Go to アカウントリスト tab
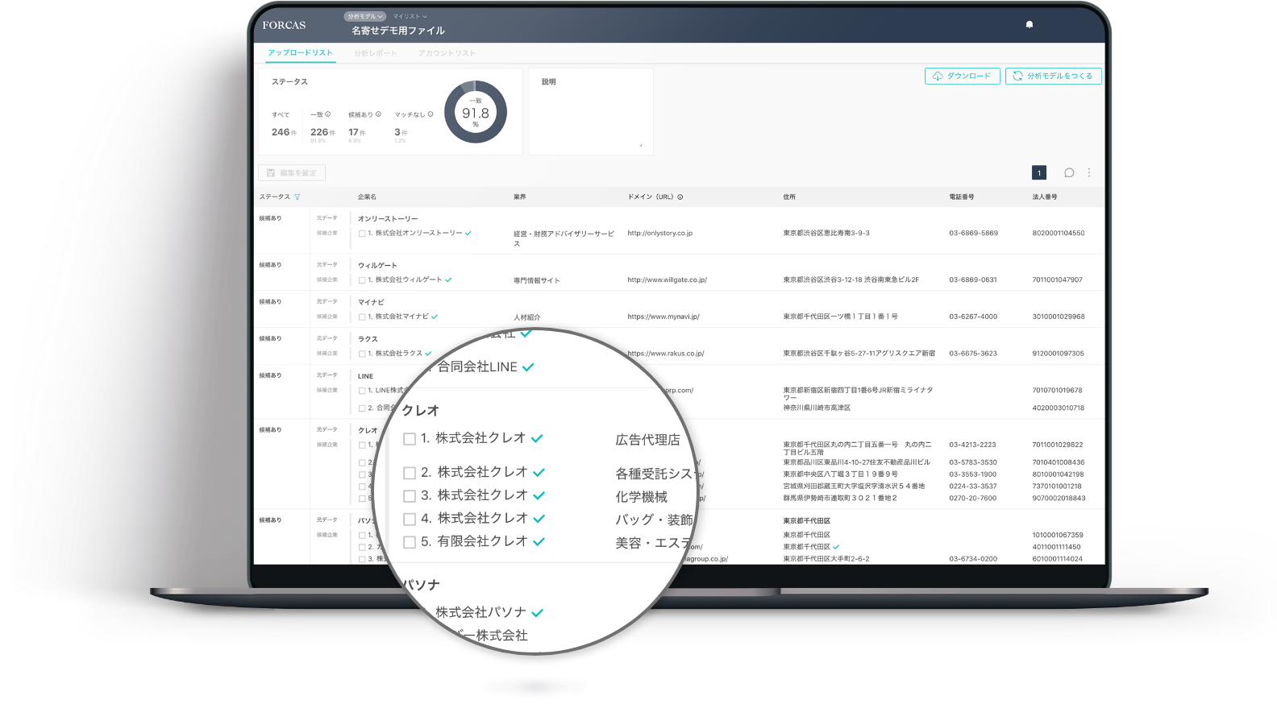Image resolution: width=1277 pixels, height=704 pixels. [447, 53]
